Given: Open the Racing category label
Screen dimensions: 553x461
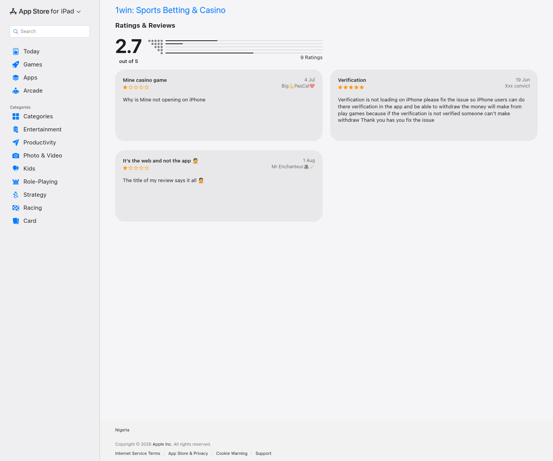Looking at the screenshot, I should pyautogui.click(x=33, y=208).
